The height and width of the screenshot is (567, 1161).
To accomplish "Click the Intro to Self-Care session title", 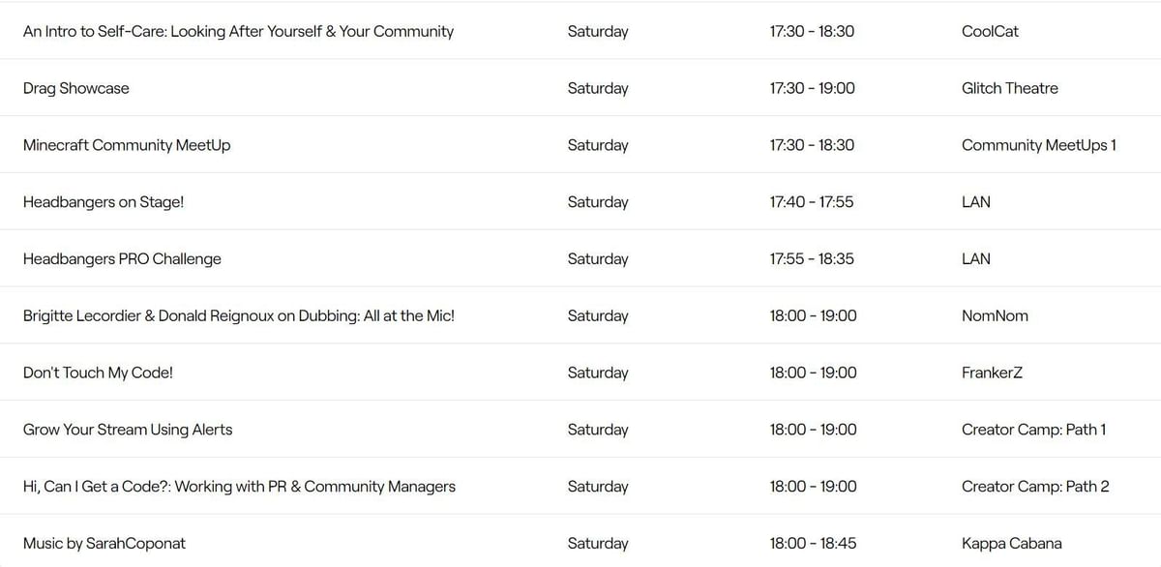I will pos(238,31).
